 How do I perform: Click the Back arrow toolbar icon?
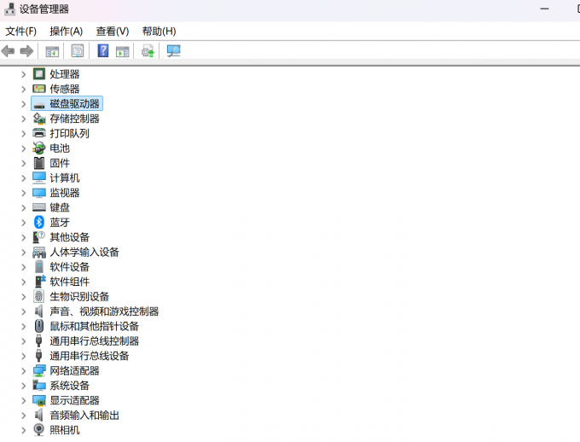(x=9, y=51)
